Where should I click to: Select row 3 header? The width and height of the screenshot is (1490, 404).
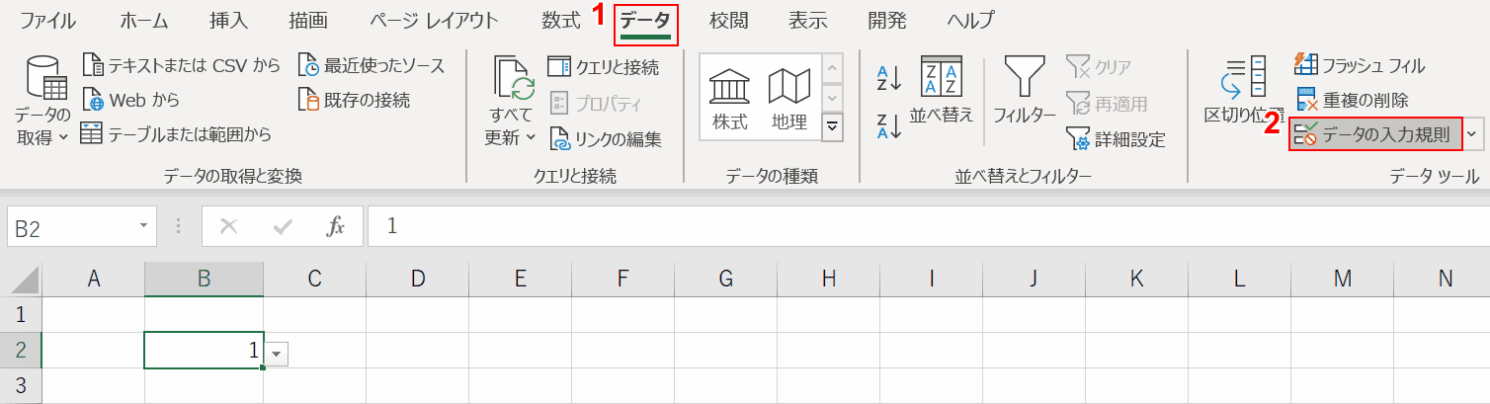pyautogui.click(x=21, y=385)
